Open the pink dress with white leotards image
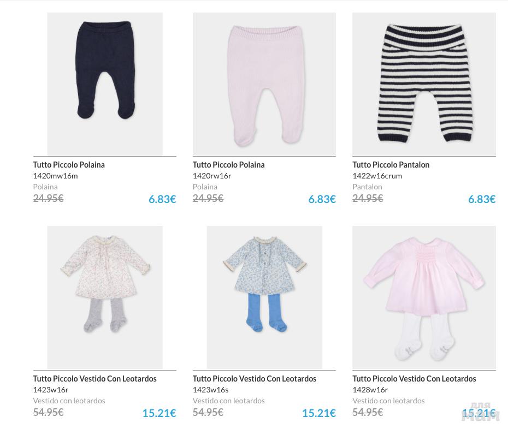Screen dimensions: 508x429 [424, 297]
